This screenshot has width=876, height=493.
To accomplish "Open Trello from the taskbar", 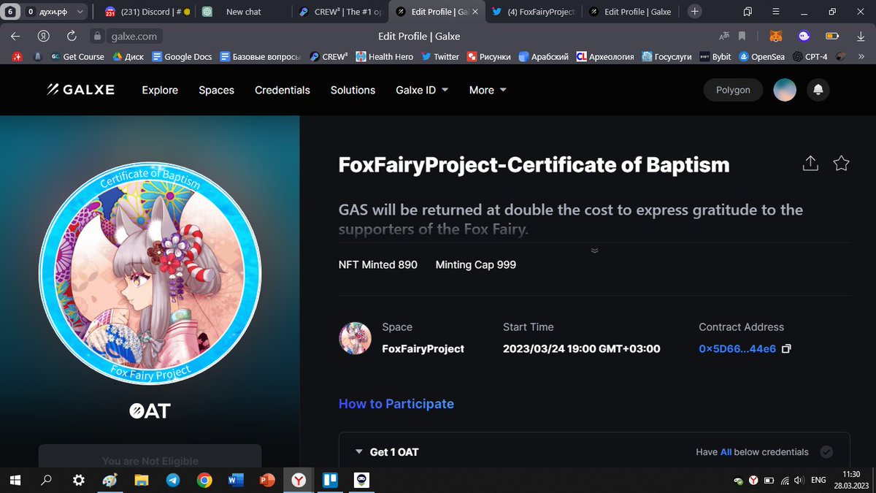I will 329,480.
